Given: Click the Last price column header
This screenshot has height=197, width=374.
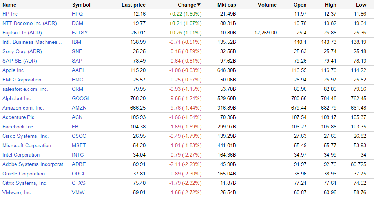Looking at the screenshot, I should 133,5.
